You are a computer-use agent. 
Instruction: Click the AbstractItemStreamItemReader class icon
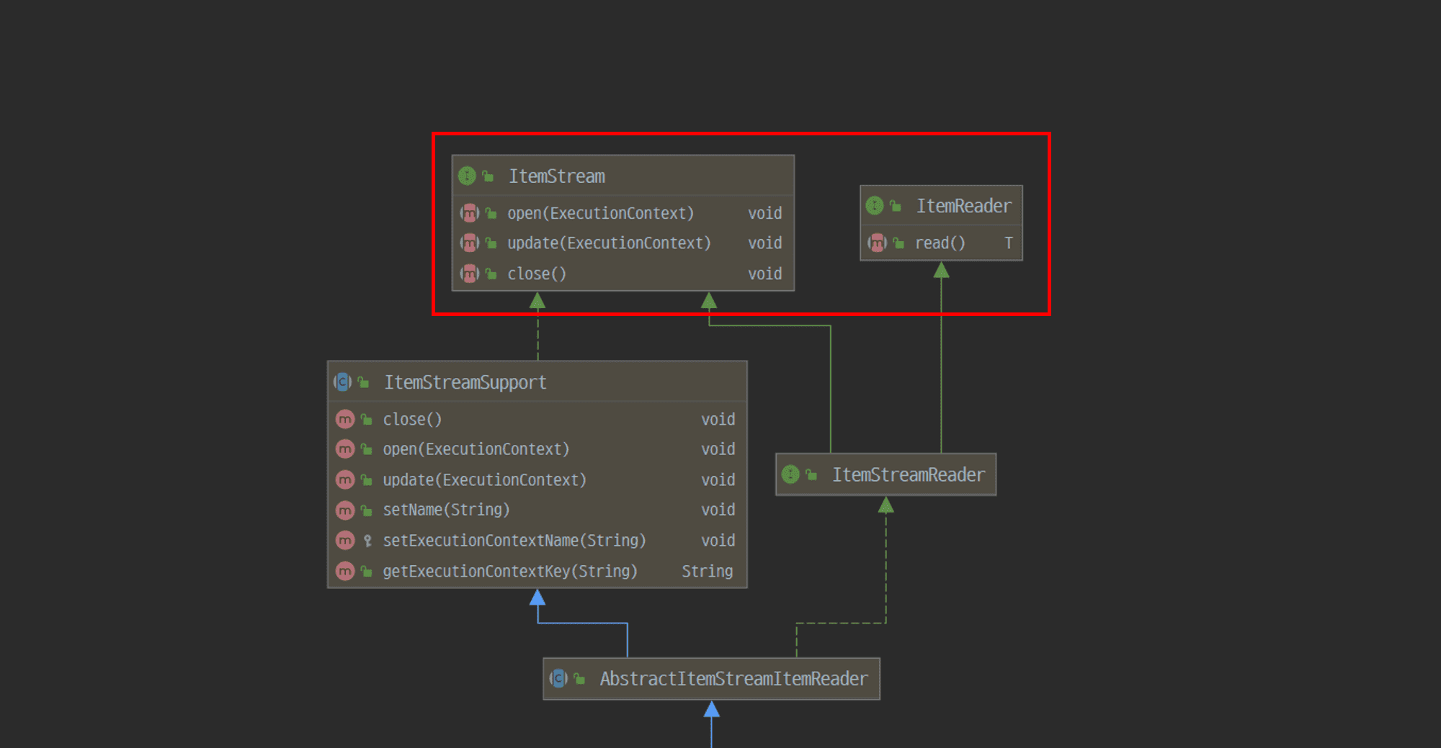pyautogui.click(x=559, y=677)
